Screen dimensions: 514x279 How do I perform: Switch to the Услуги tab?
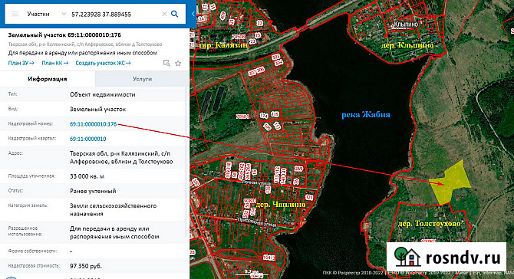point(142,79)
